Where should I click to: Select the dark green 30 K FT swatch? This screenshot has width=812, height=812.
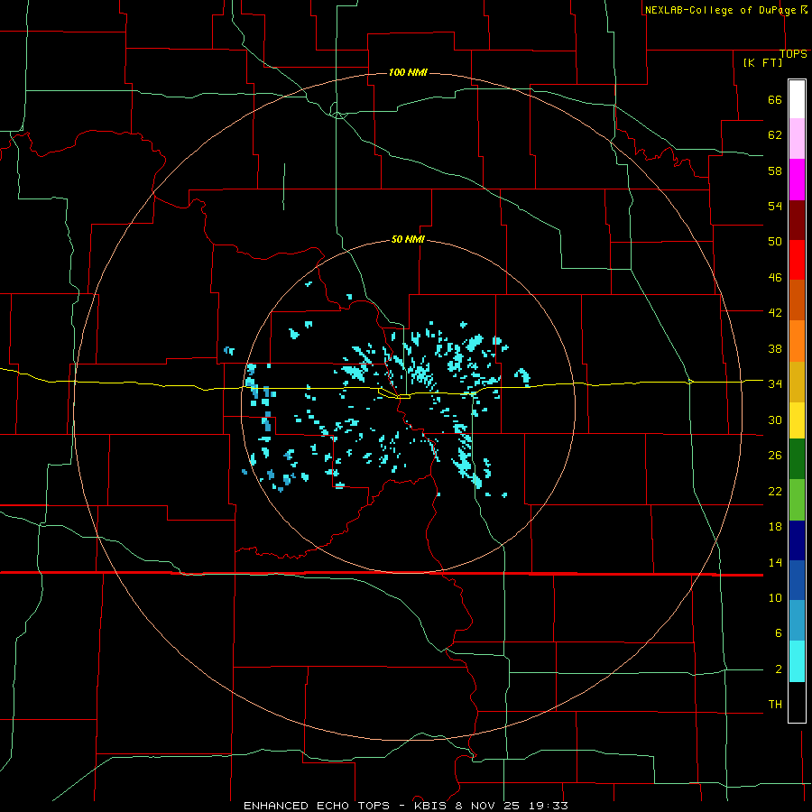pos(797,459)
